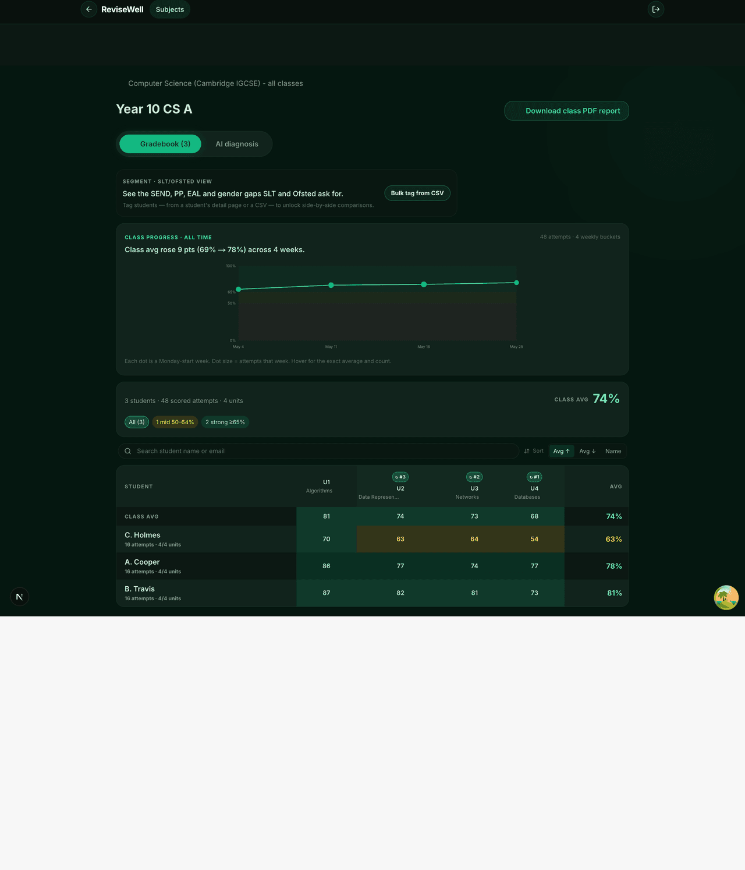
Task: Filter by 1 mid 50–64% chip
Action: (175, 422)
